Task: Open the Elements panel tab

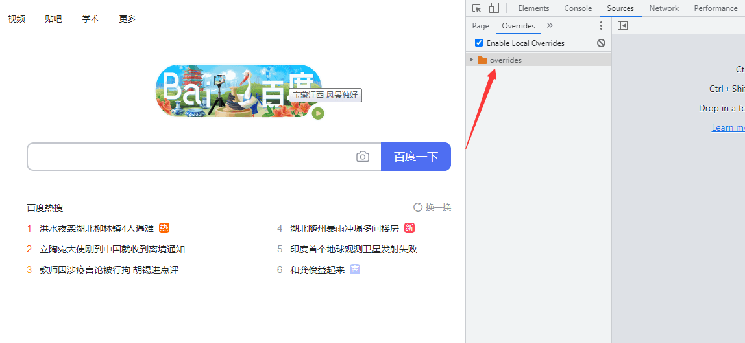Action: (533, 8)
